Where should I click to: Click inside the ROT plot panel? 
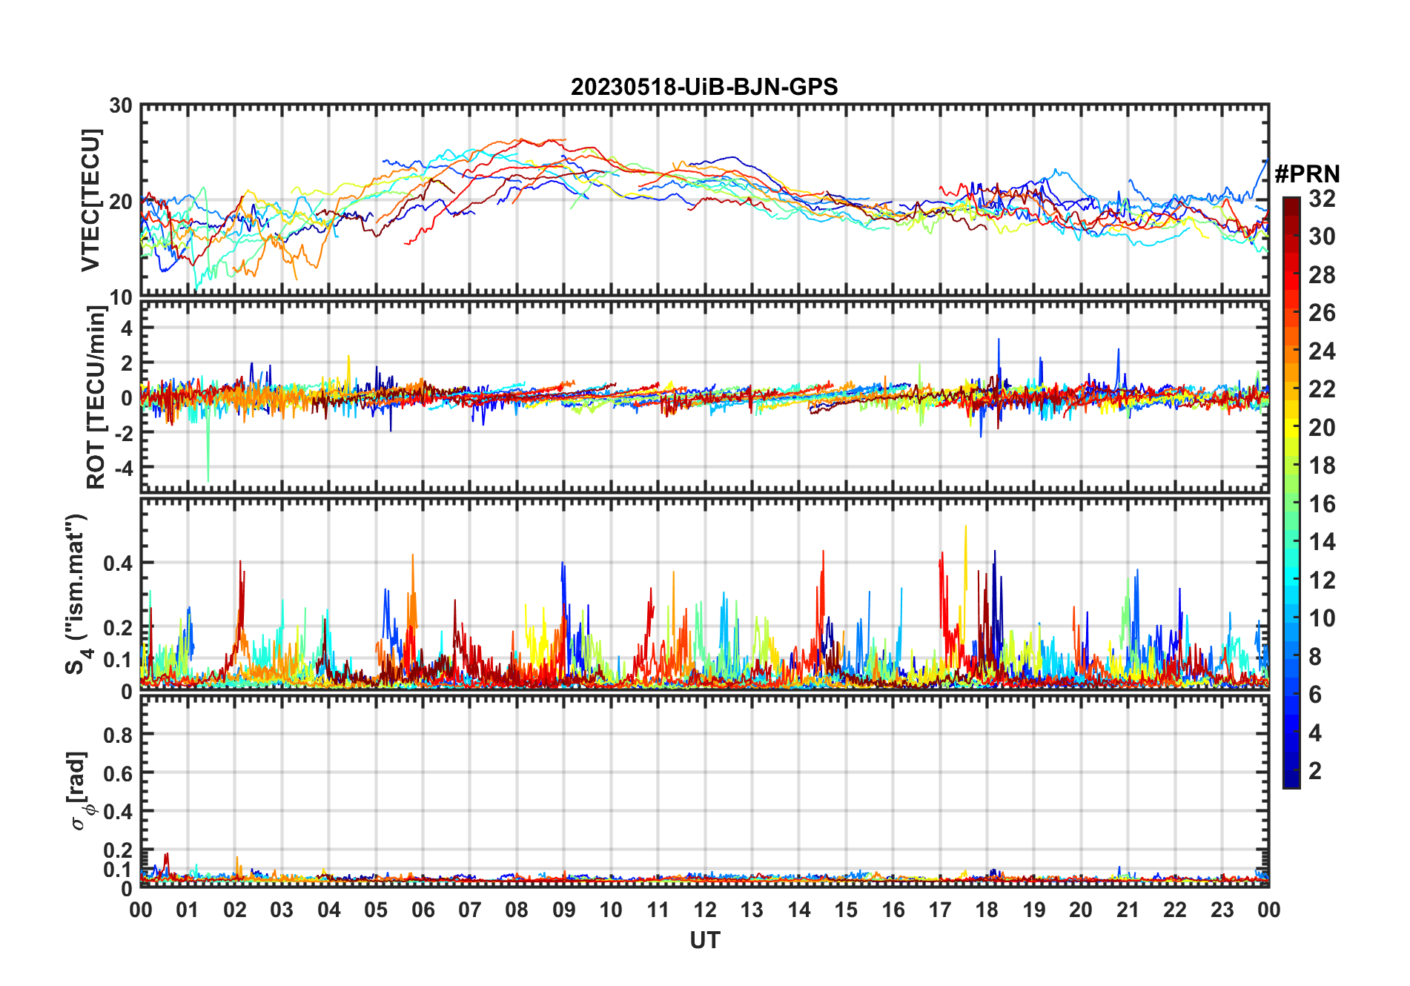coord(705,396)
